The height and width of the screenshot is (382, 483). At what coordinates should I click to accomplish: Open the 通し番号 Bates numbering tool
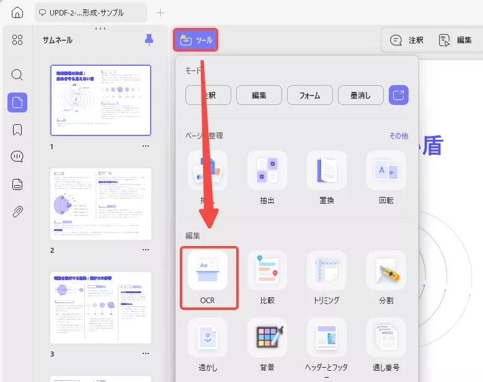coord(386,345)
